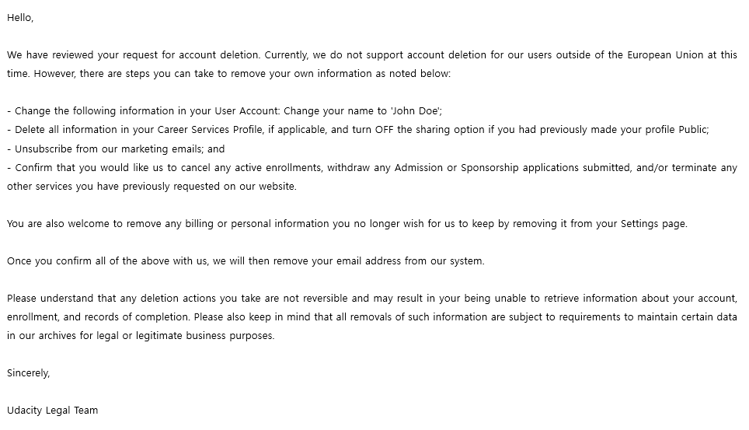Click the words 'billing or personal information'

(249, 223)
